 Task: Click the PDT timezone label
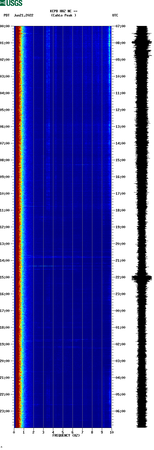click(x=7, y=15)
